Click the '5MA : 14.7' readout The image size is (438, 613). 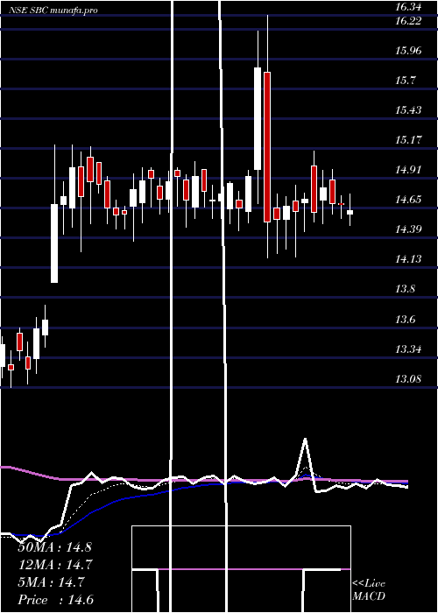click(51, 582)
